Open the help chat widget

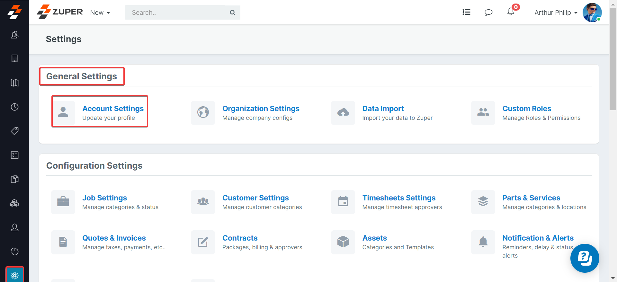click(x=585, y=258)
